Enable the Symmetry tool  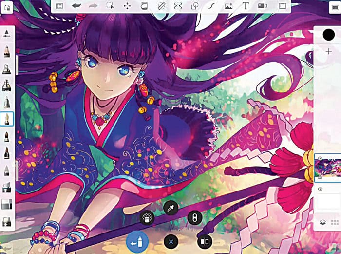[178, 6]
